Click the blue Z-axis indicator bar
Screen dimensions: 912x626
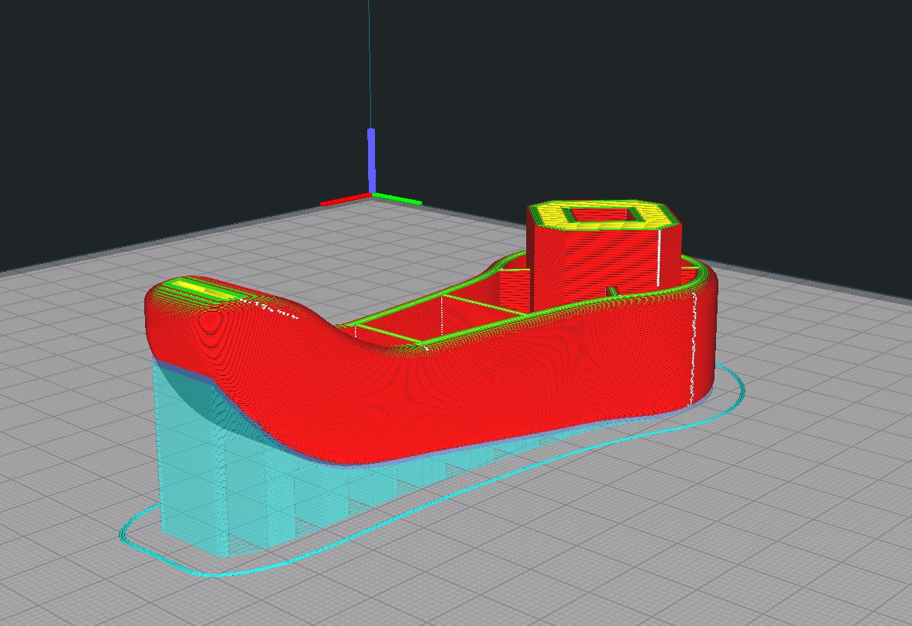371,160
